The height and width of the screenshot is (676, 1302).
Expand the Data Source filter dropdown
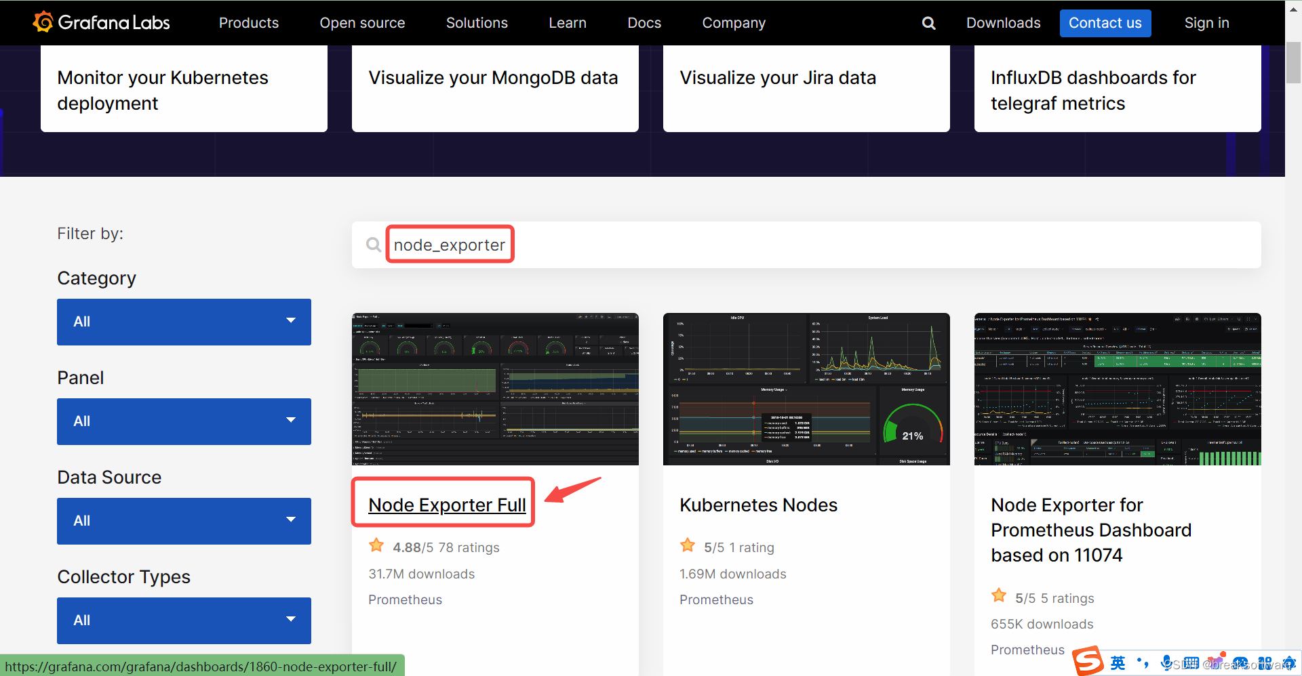coord(184,521)
